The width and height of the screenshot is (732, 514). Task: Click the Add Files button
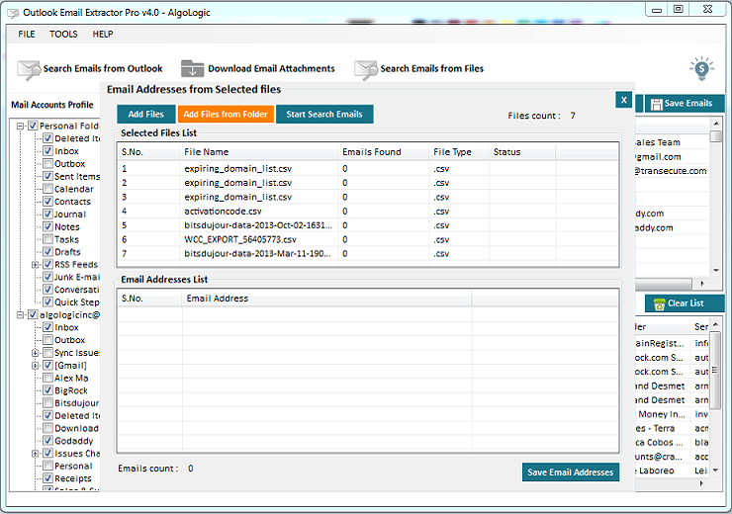coord(145,114)
